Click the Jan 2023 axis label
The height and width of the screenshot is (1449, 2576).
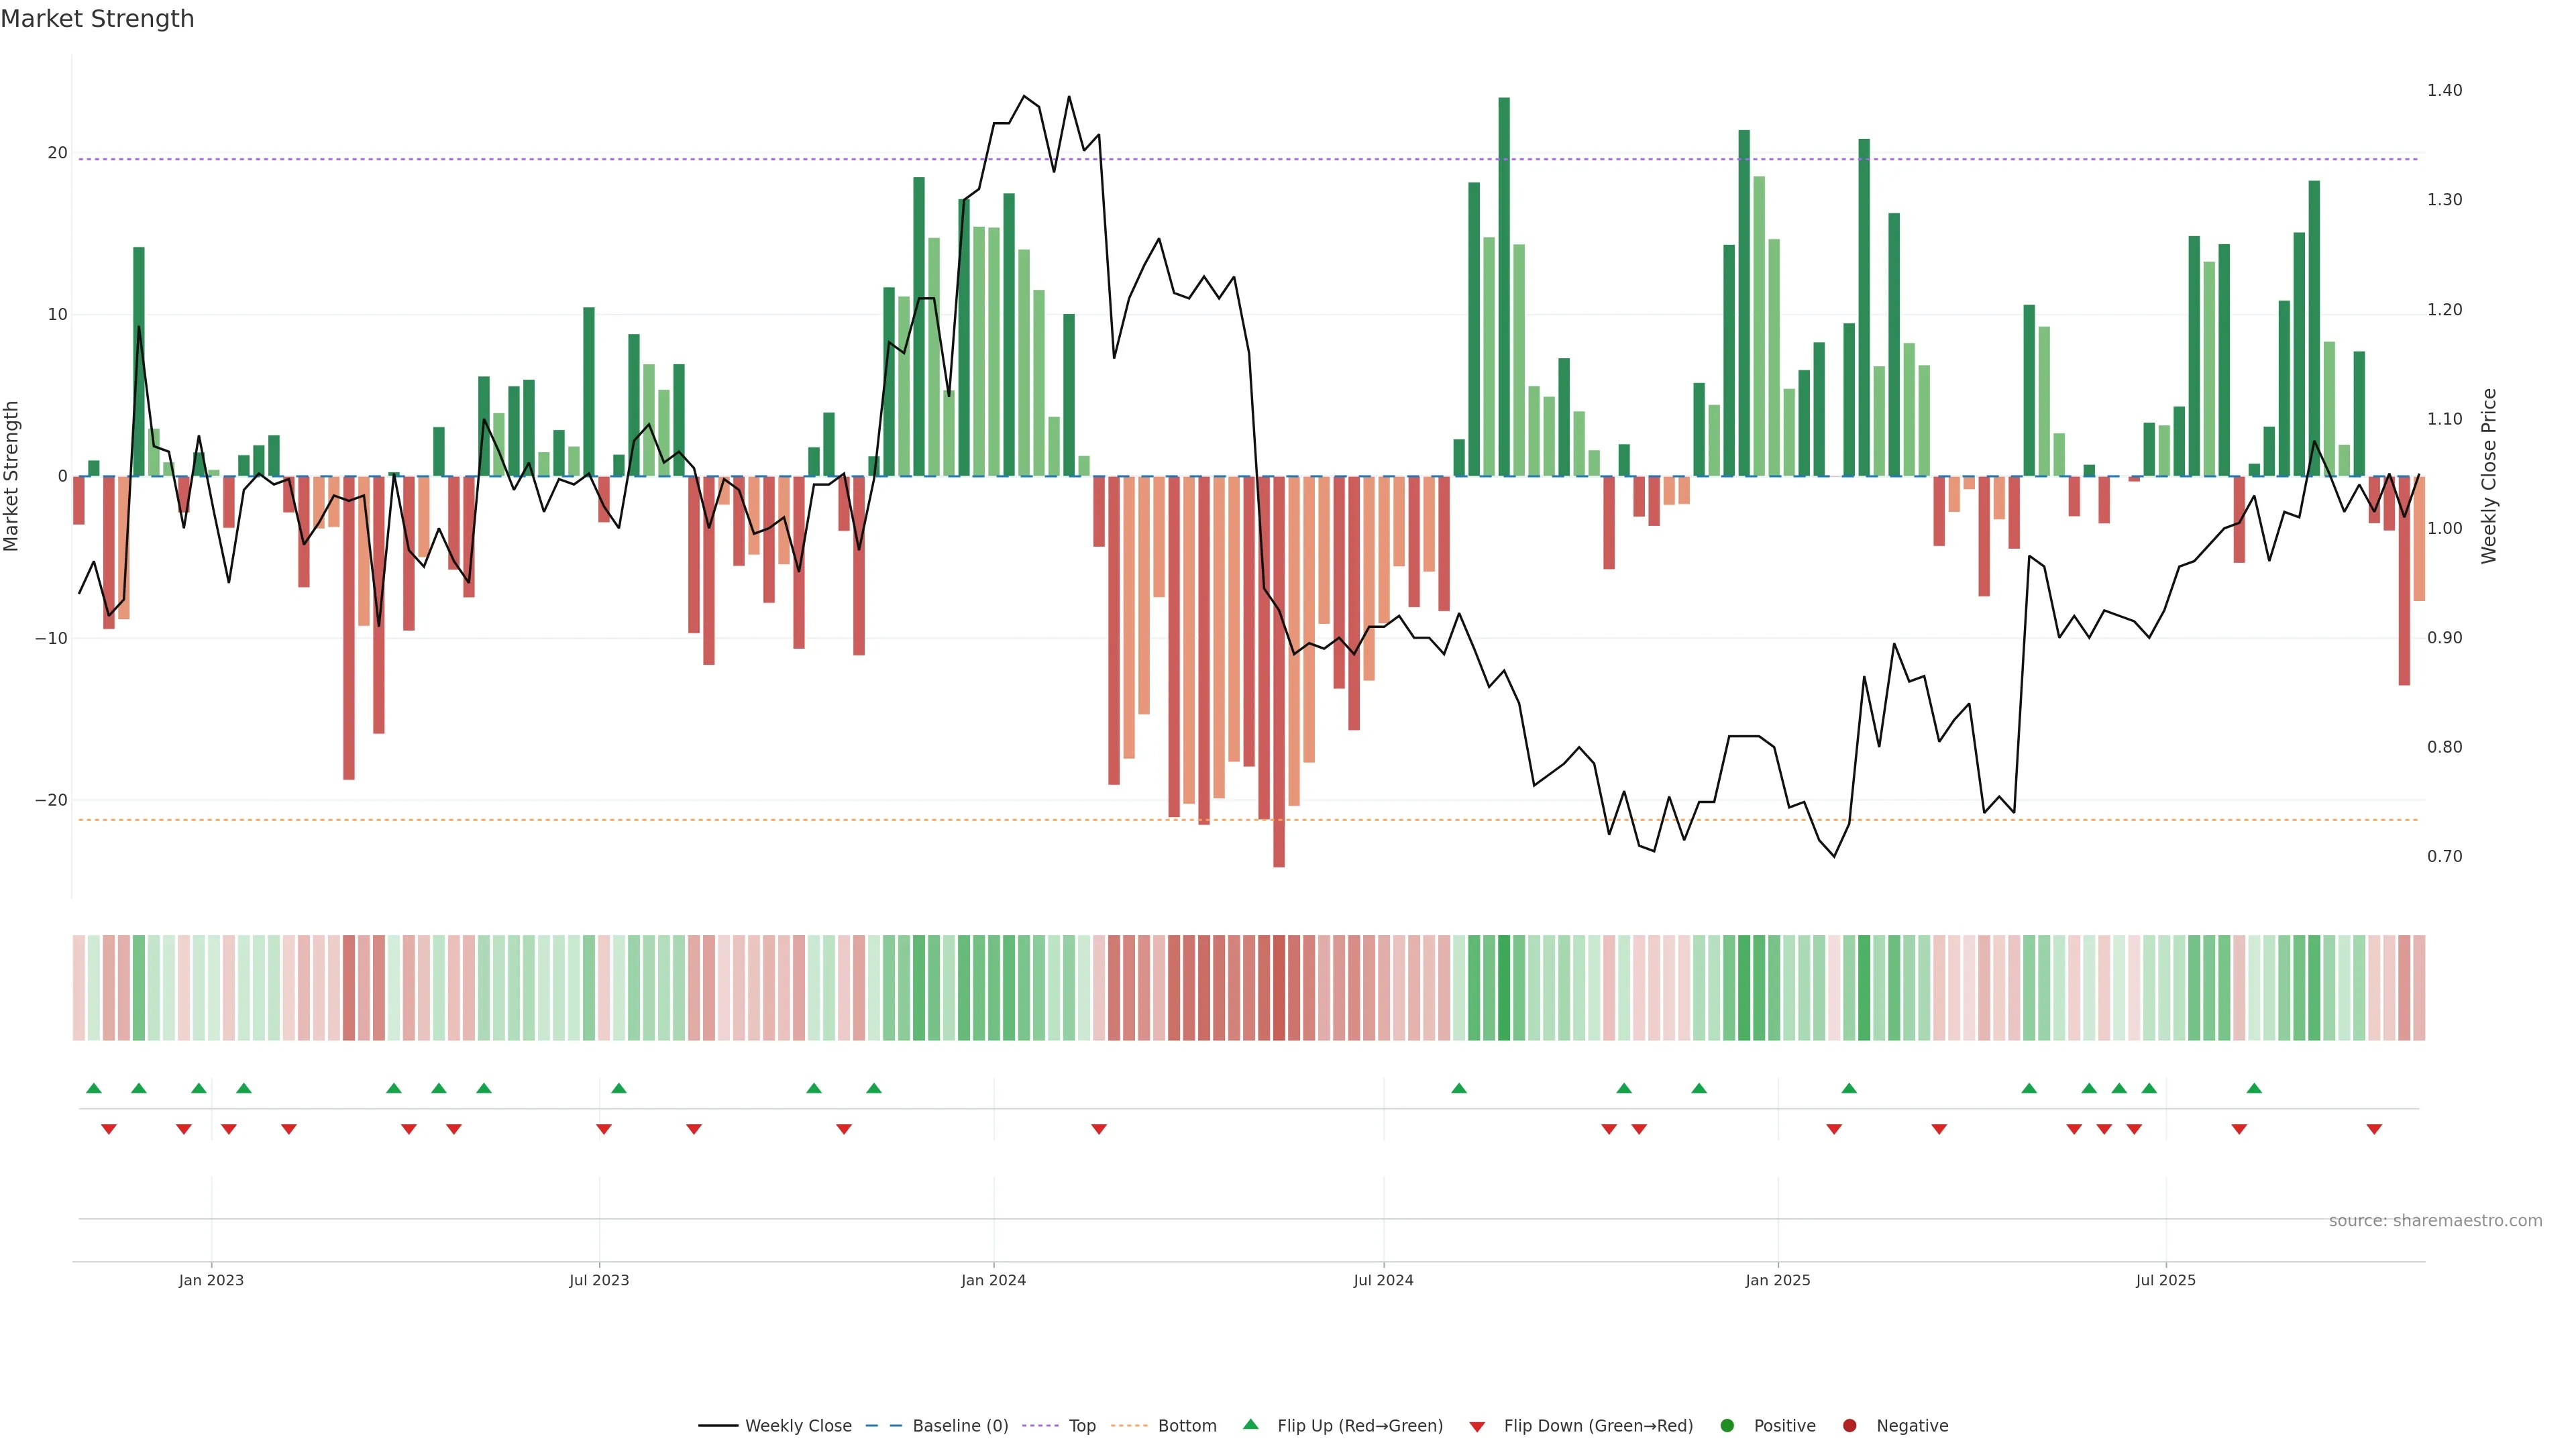tap(211, 1280)
